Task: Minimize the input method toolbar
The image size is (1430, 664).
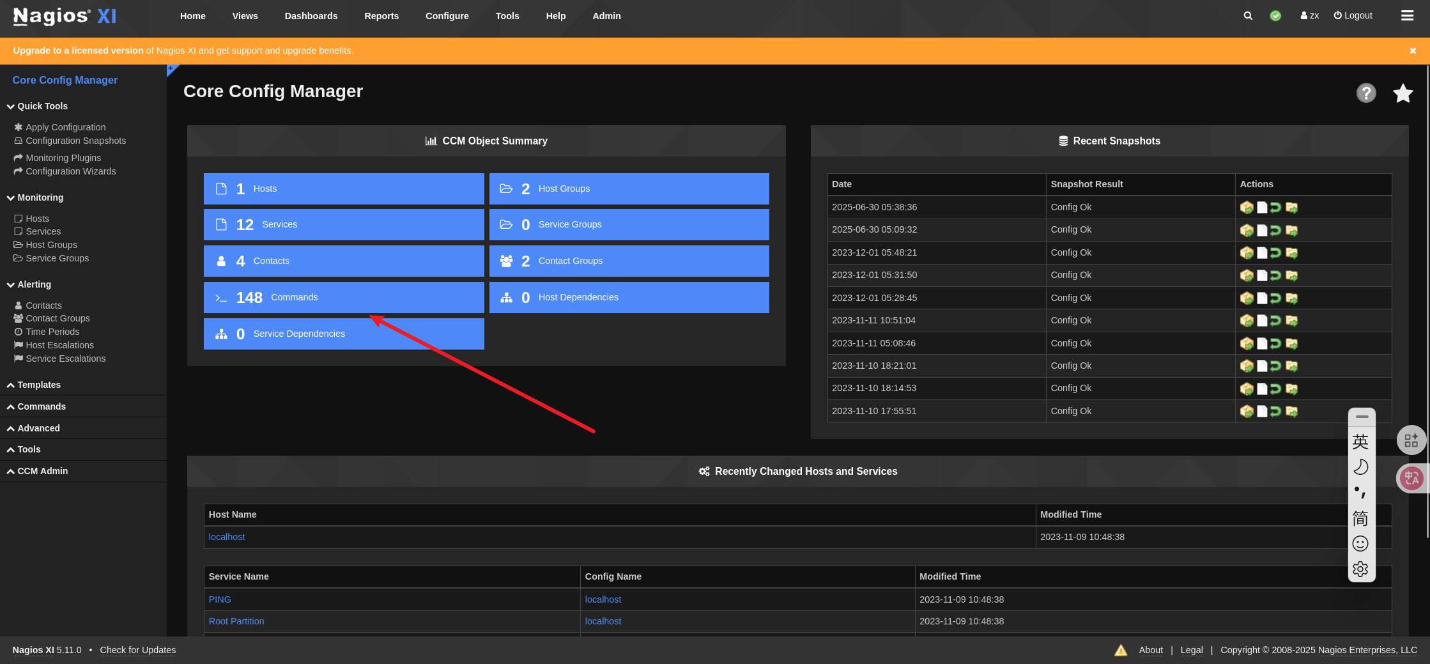Action: (1362, 417)
